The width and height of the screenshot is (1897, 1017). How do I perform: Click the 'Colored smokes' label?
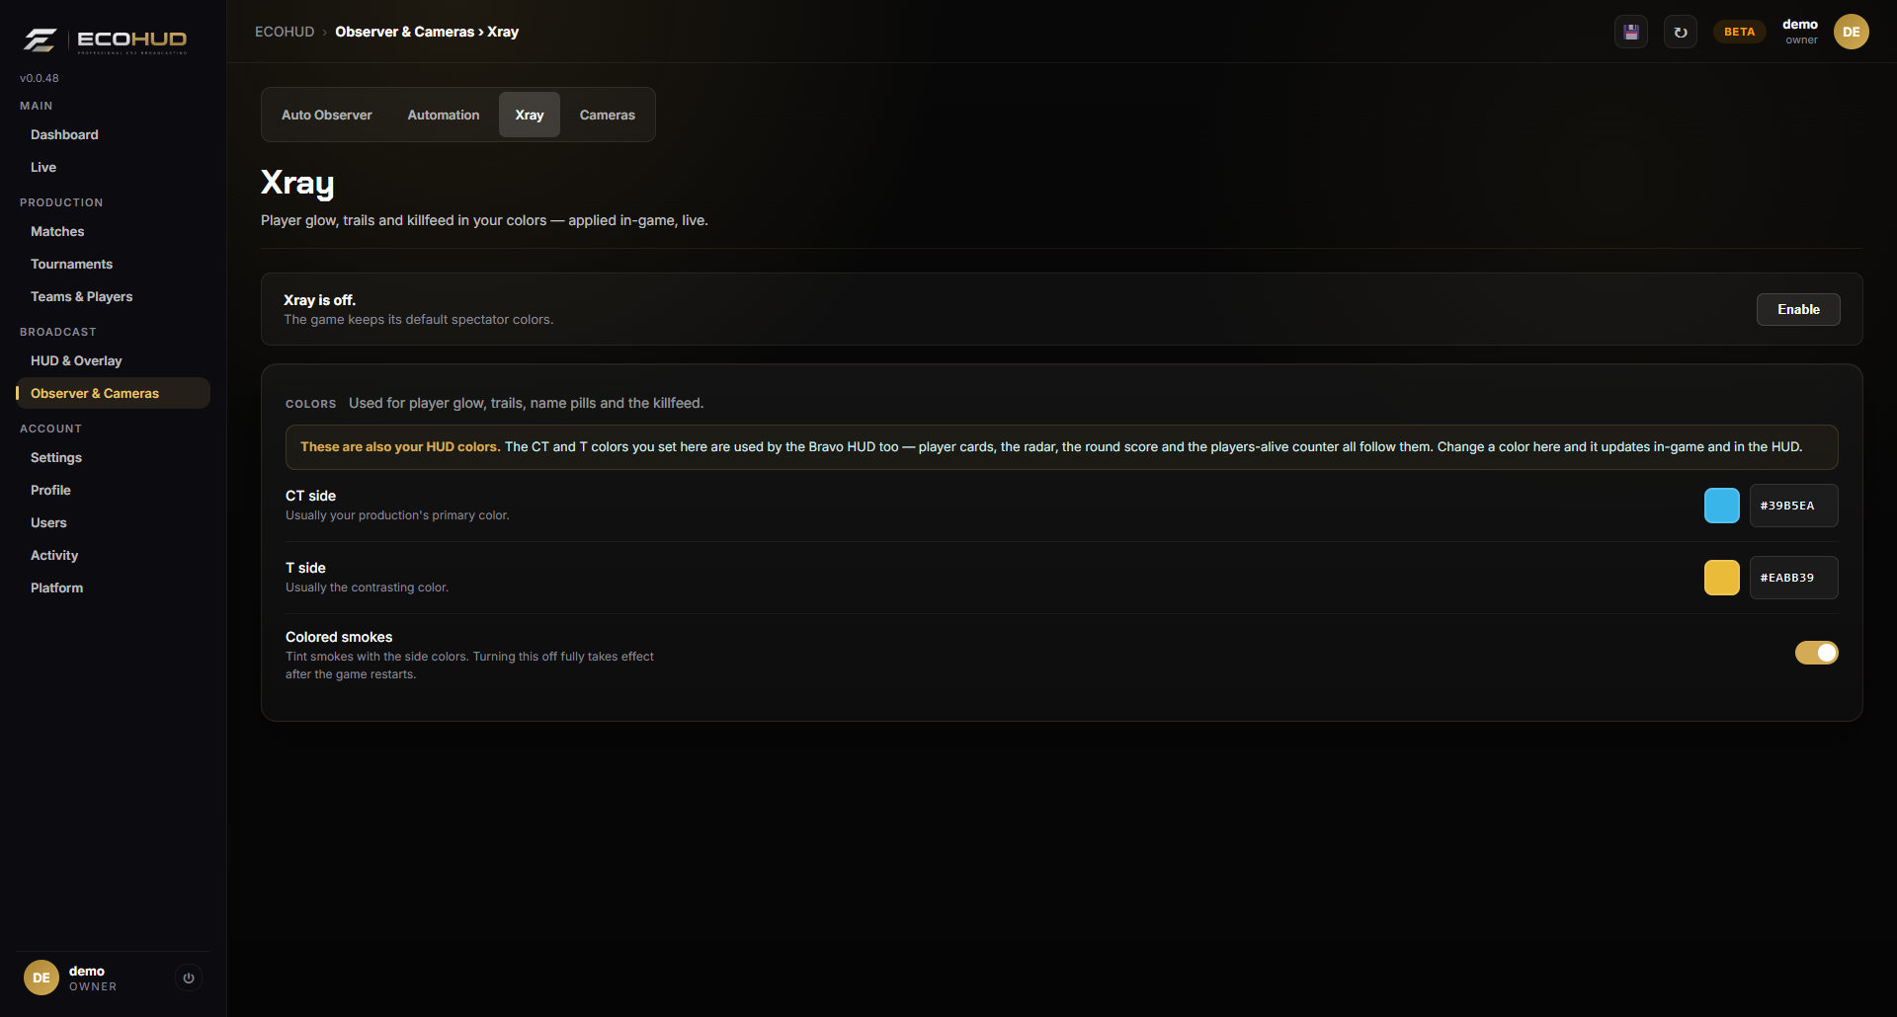[339, 637]
